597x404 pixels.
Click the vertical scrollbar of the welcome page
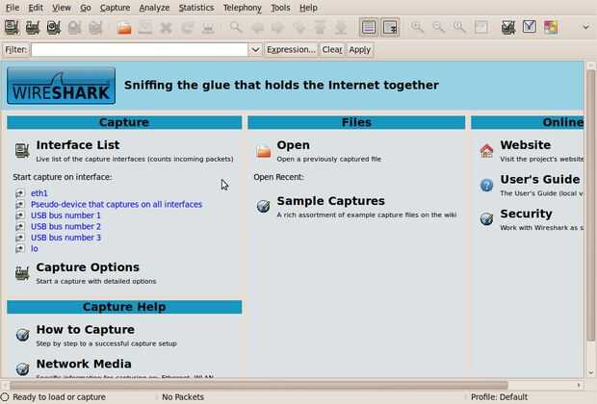(590, 206)
